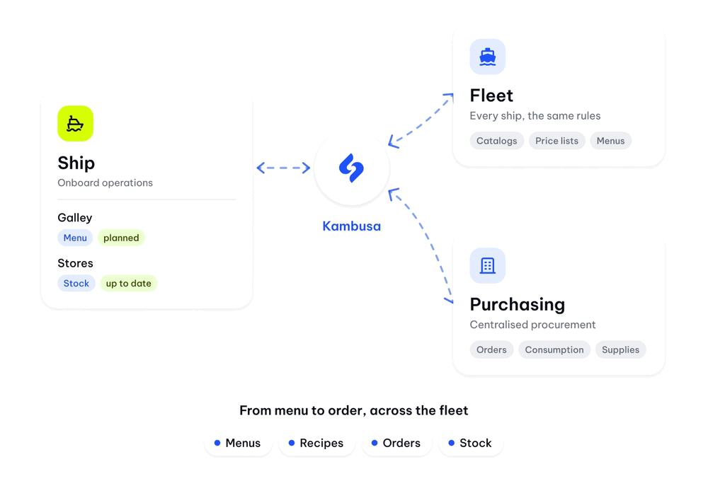Image resolution: width=708 pixels, height=481 pixels.
Task: Click the curved dashed arrow to Purchasing
Action: 421,246
